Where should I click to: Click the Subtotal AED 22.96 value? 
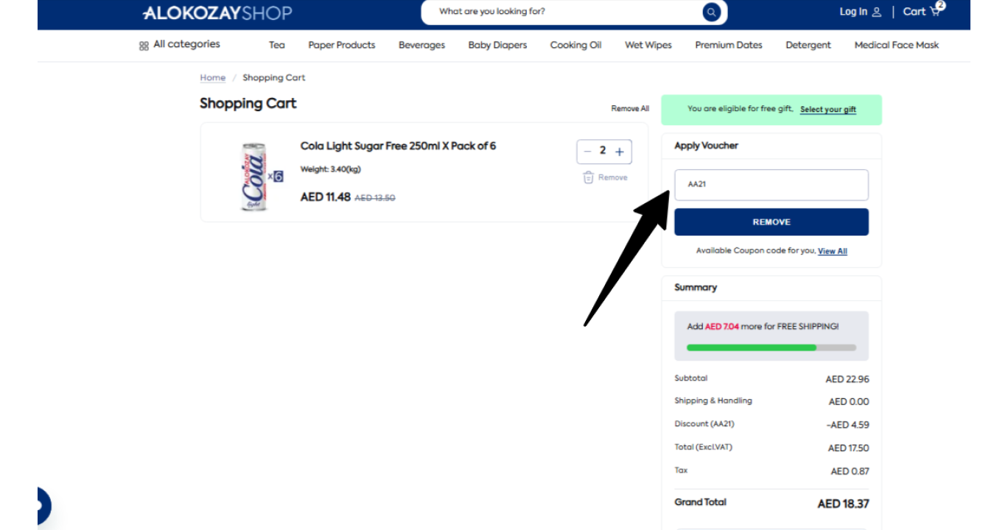click(847, 379)
